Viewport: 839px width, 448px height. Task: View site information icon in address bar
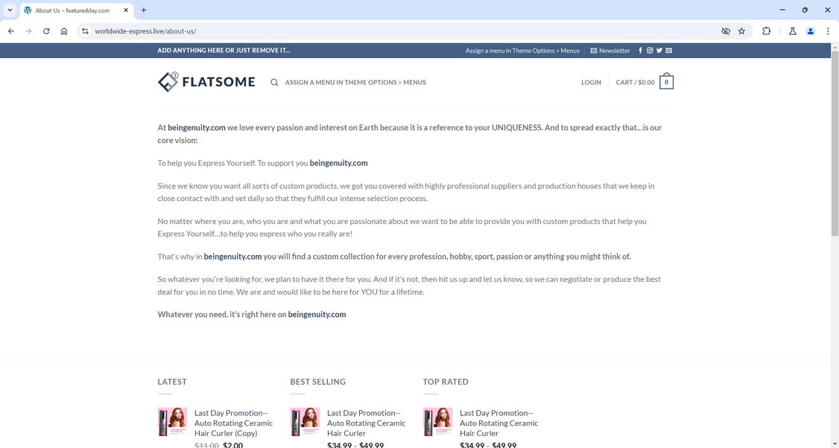[x=85, y=31]
